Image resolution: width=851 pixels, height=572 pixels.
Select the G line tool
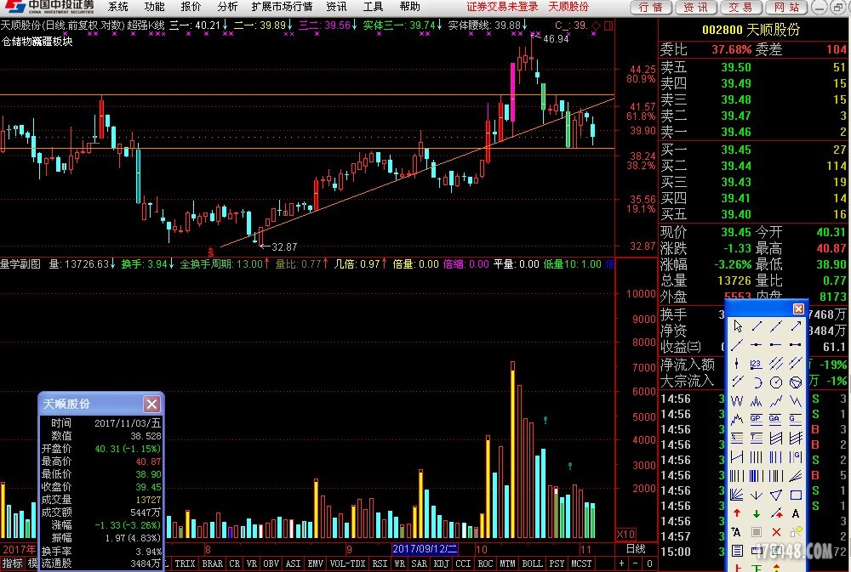[x=796, y=418]
